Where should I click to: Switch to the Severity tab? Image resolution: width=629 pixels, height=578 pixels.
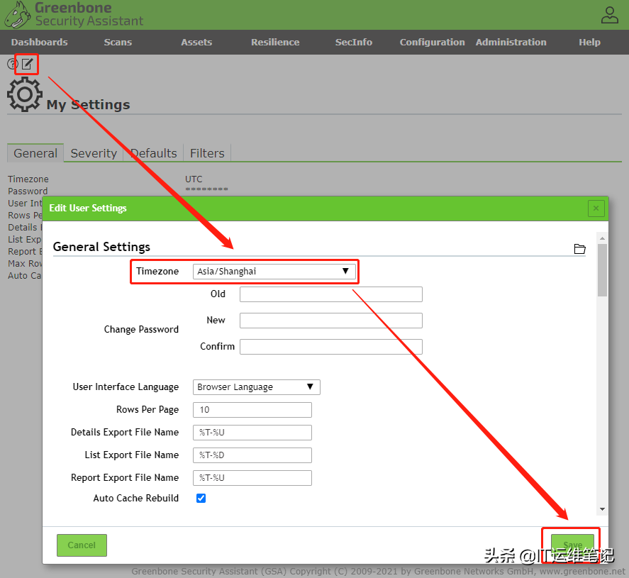[x=94, y=153]
